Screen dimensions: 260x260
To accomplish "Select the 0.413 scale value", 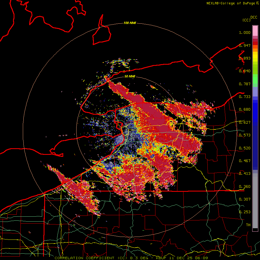I will (x=245, y=174).
